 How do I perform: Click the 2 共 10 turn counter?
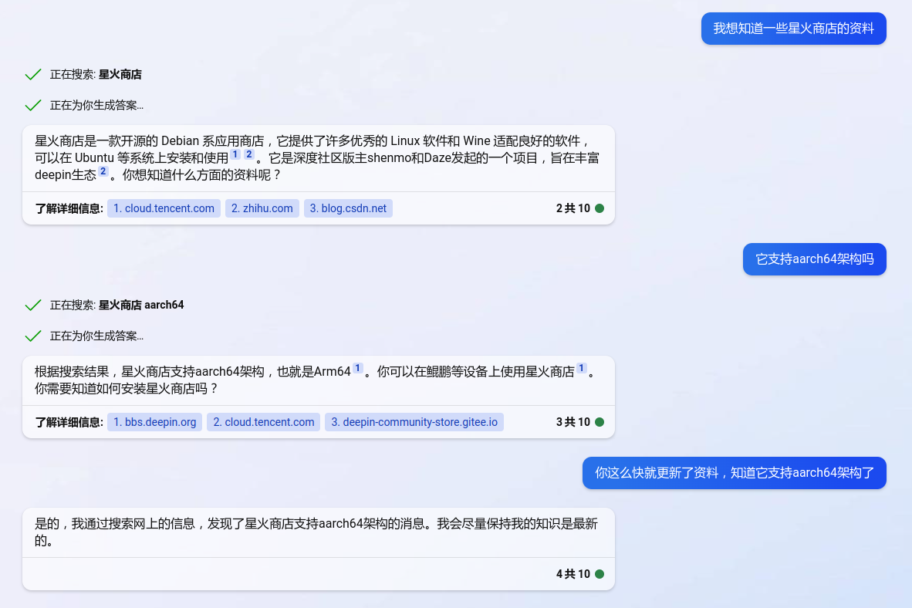pos(573,208)
